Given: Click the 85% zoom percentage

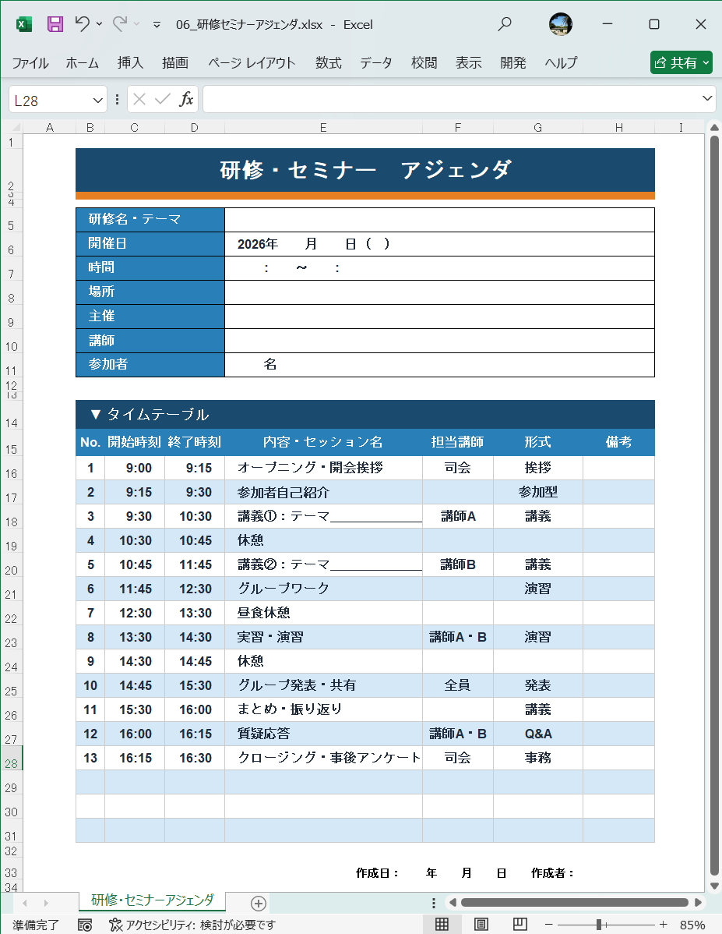Looking at the screenshot, I should tap(695, 924).
